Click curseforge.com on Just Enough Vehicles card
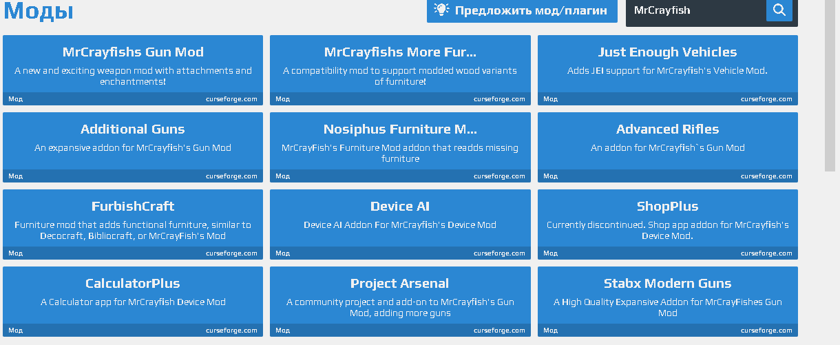Viewport: 840px width, 345px height. (x=766, y=99)
